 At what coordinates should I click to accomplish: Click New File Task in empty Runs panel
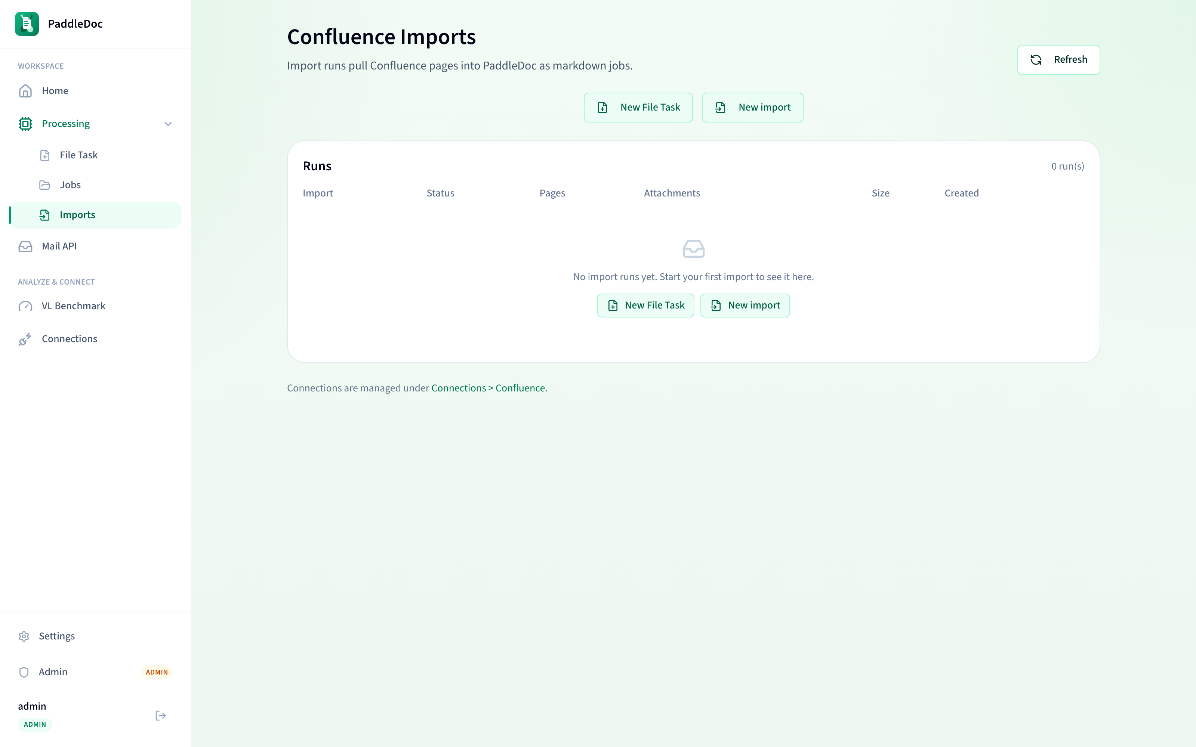(645, 305)
